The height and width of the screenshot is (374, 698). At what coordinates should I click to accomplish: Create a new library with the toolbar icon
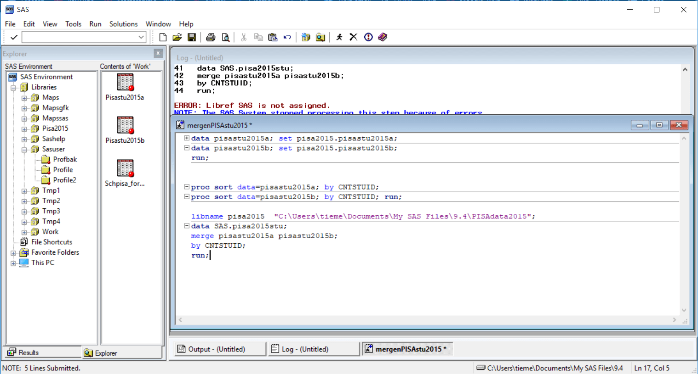(x=306, y=37)
